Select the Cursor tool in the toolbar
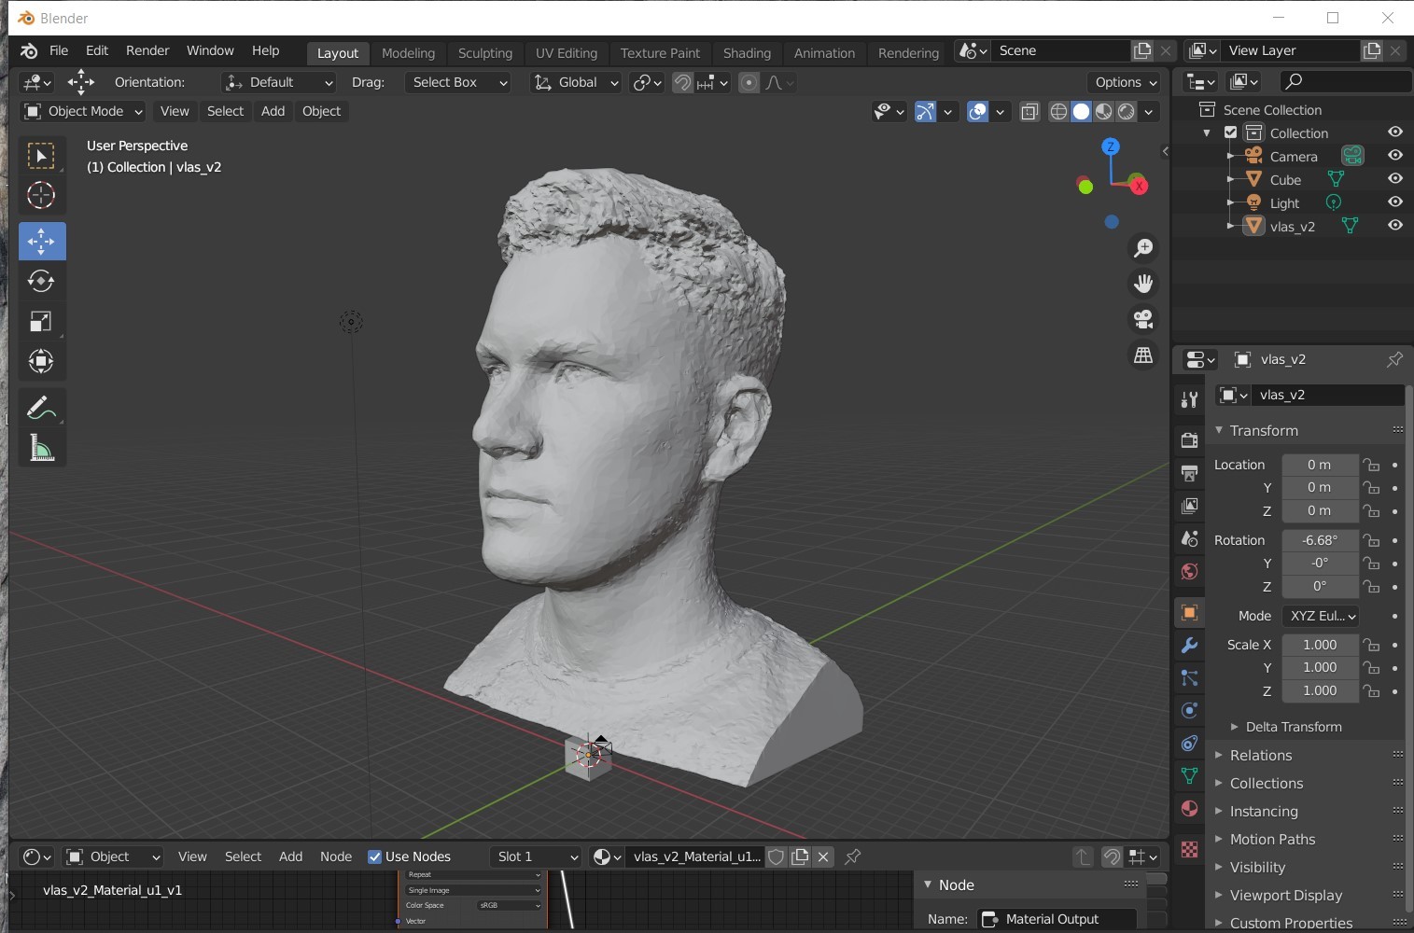Screen dimensions: 1414x933 pyautogui.click(x=41, y=195)
